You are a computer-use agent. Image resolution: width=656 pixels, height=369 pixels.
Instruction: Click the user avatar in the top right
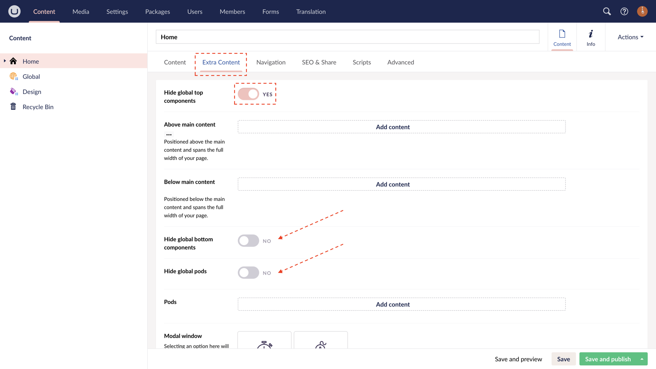tap(642, 11)
